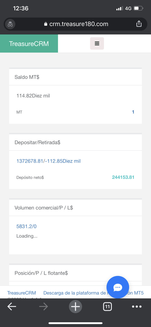The width and height of the screenshot is (151, 327).
Task: Open the hamburger navigation menu
Action: pos(97,44)
